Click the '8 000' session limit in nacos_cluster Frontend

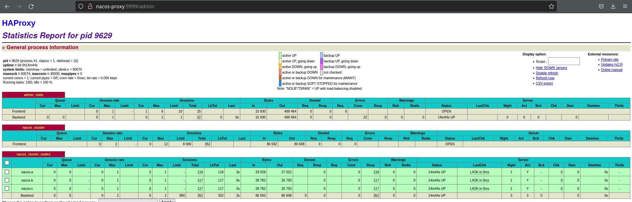click(187, 144)
